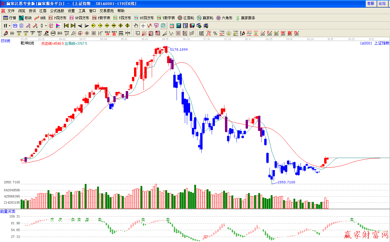The height and width of the screenshot is (242, 390).
Task: Open the 公式选股 menu
Action: (57, 11)
